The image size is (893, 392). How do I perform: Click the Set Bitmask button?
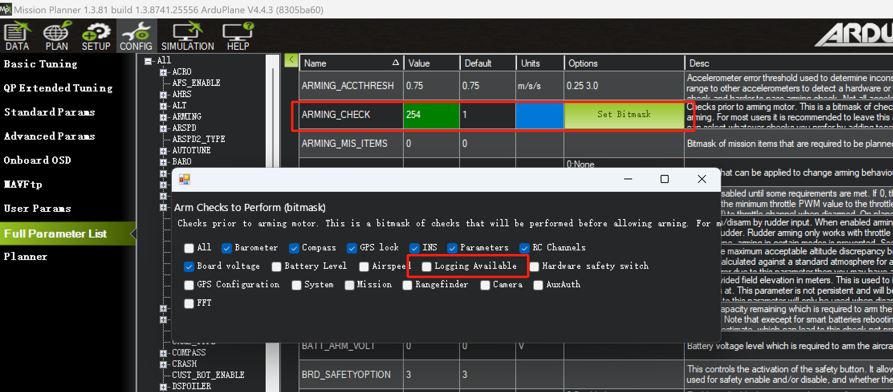[x=624, y=115]
